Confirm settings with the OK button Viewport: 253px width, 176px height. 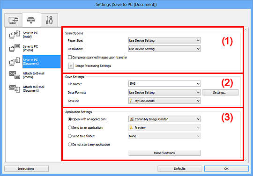[226, 169]
